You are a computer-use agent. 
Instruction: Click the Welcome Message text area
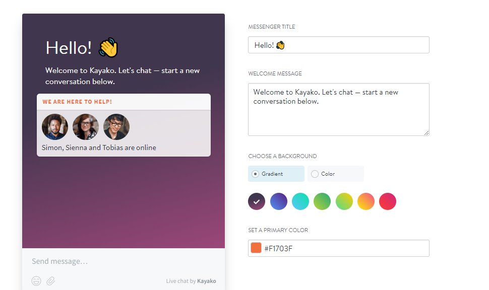[x=339, y=109]
